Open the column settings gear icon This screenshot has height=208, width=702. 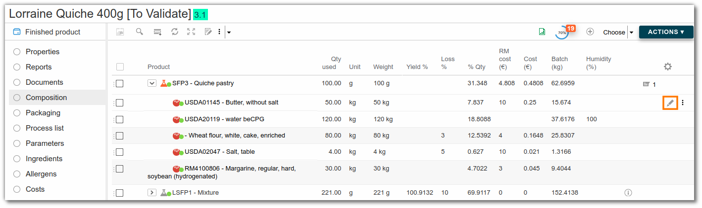pyautogui.click(x=668, y=67)
